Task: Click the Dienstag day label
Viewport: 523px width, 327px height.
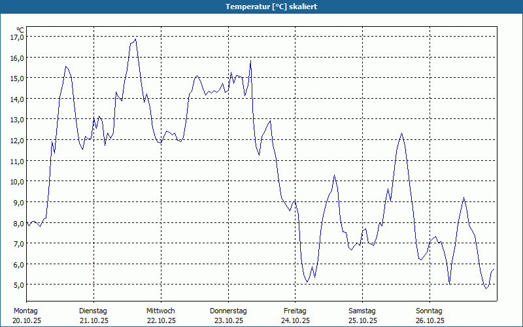Action: pyautogui.click(x=93, y=311)
